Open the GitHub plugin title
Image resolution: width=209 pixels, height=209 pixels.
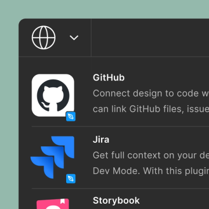[x=109, y=78]
